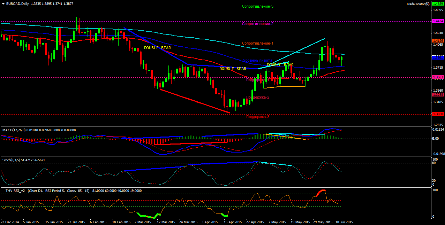Image resolution: width=445 pixels, height=225 pixels.
Task: Click the 12 Mar 2015 date label
Action: click(x=166, y=222)
